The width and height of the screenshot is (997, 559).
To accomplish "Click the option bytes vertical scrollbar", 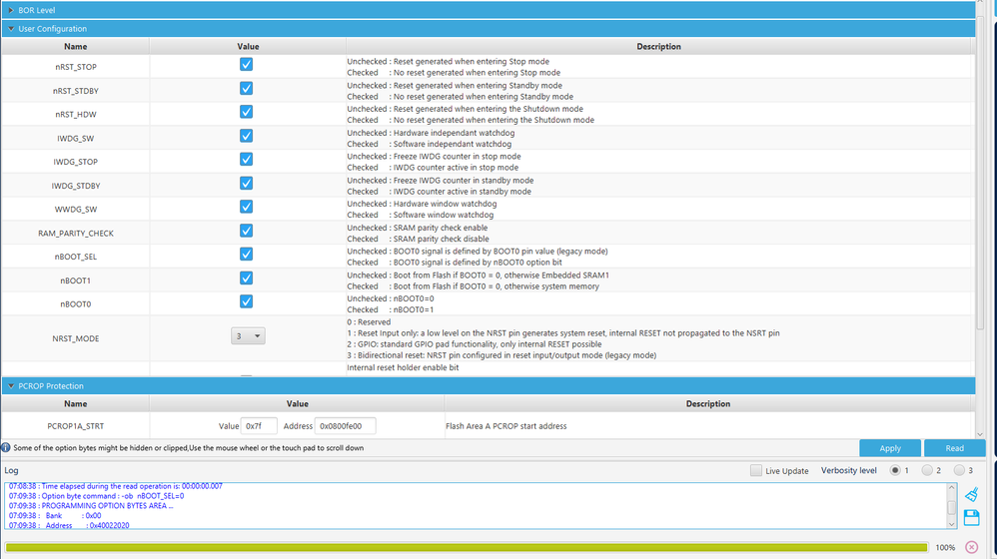I will point(980,220).
